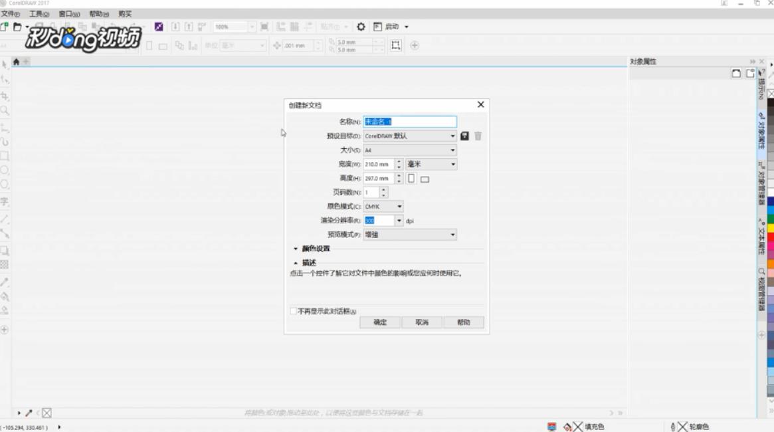Select landscape page orientation icon
Viewport: 774px width, 432px height.
[x=425, y=179]
